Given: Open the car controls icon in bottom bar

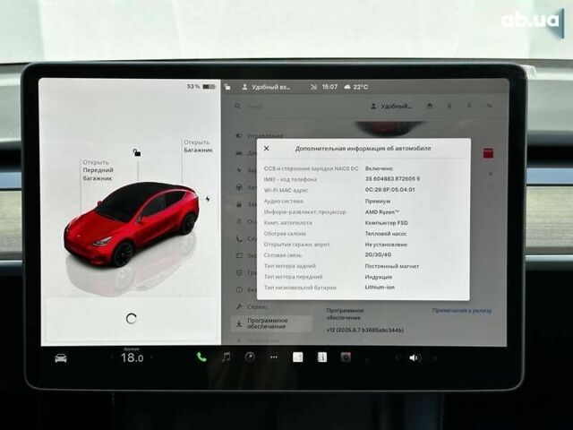Looking at the screenshot, I should 61,358.
